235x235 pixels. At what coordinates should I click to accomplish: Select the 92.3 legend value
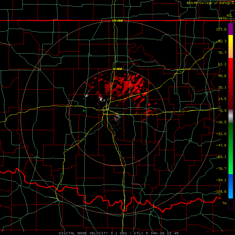click(222, 41)
